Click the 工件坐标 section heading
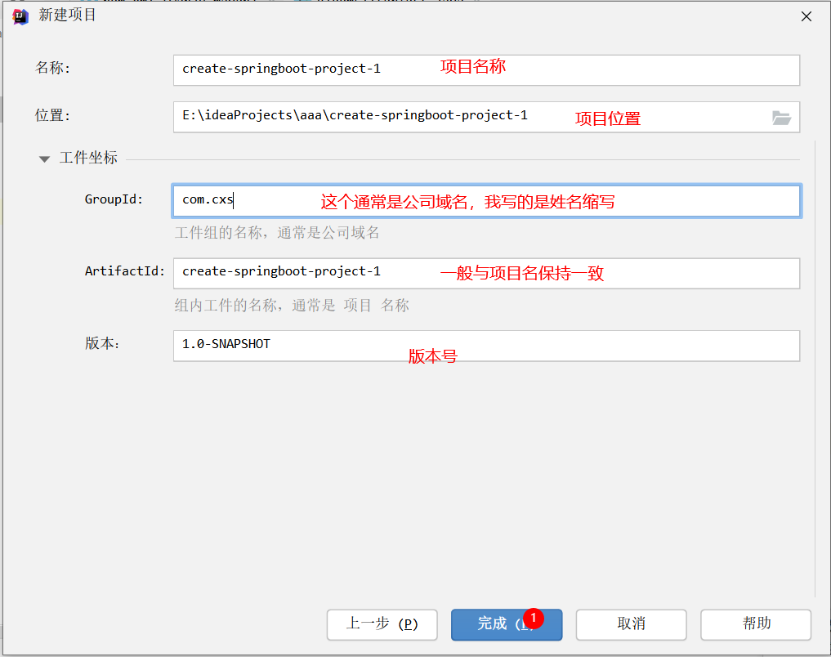831x657 pixels. [x=88, y=158]
